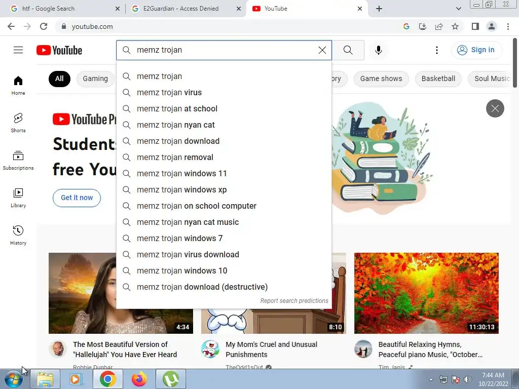The width and height of the screenshot is (519, 389).
Task: Choose suggestion 'memz trojan download (destructive)'
Action: pyautogui.click(x=224, y=287)
